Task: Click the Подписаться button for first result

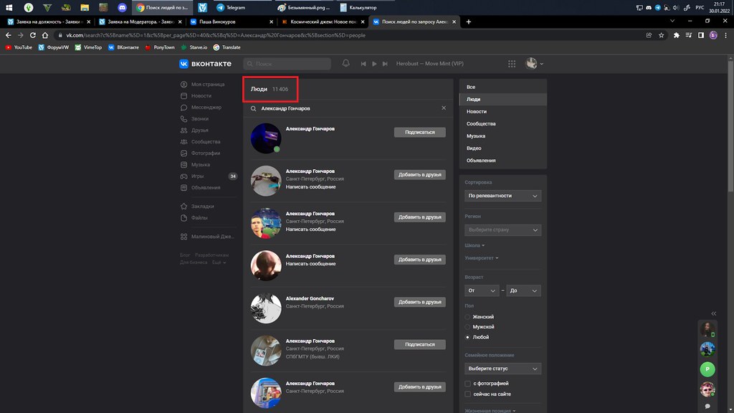Action: pos(419,133)
